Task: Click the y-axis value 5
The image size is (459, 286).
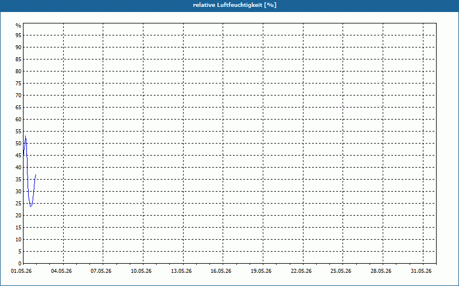Action: coord(20,252)
